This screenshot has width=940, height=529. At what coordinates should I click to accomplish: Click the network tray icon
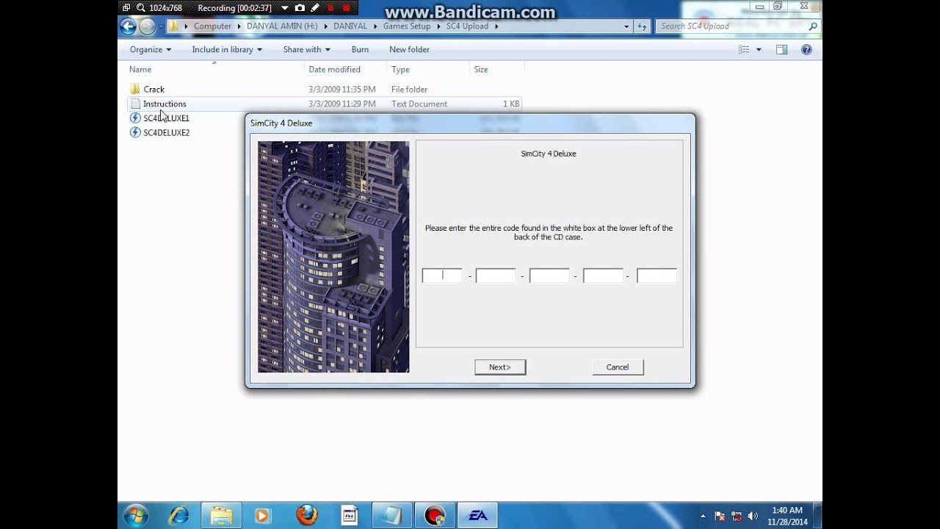pos(737,516)
